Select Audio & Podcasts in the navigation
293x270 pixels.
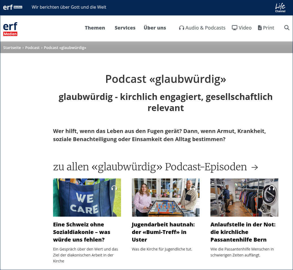(x=205, y=28)
